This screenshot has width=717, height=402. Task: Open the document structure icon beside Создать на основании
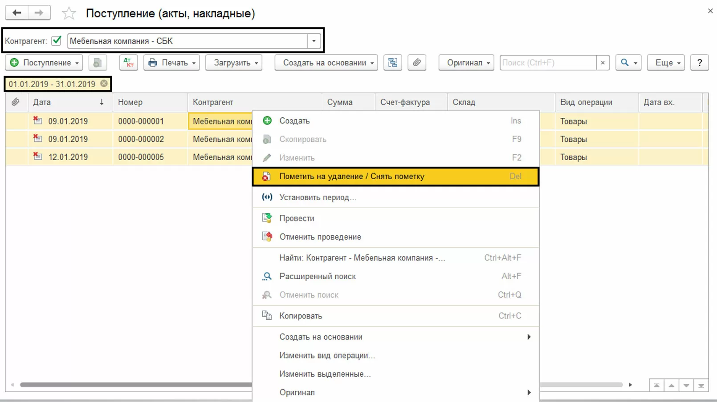pos(392,63)
